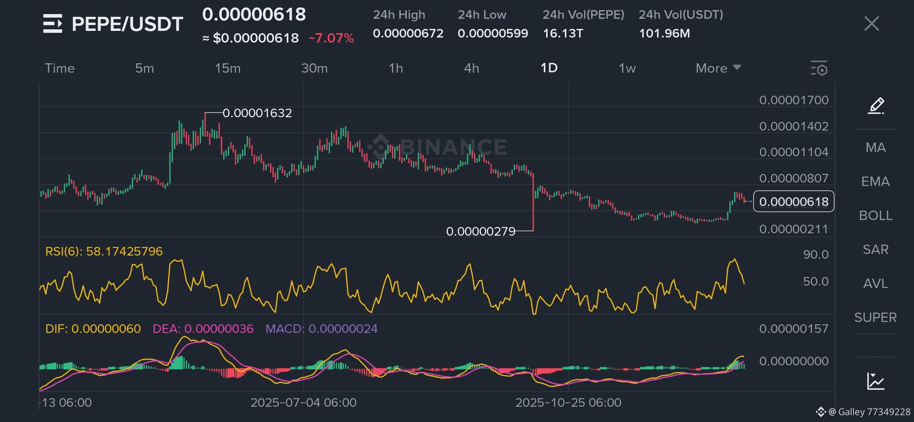Viewport: 914px width, 422px height.
Task: Click the current price tag 0.00000618 on axis
Action: tap(794, 202)
